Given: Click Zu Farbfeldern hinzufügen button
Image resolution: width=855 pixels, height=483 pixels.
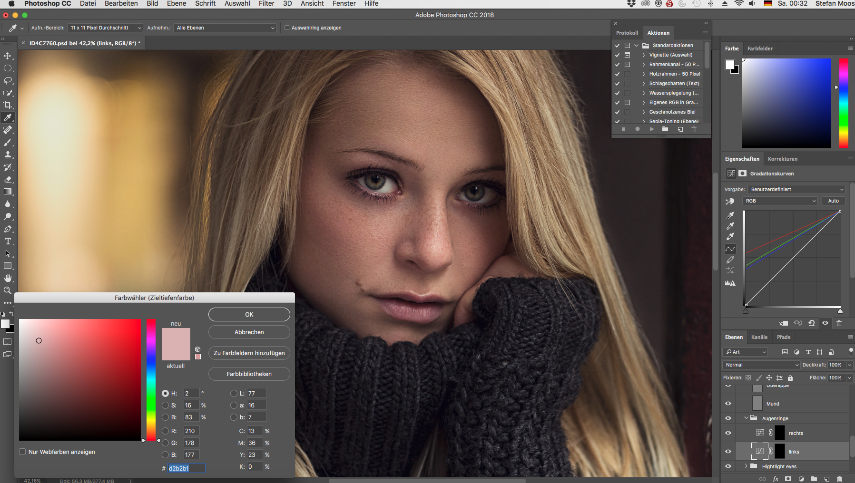Looking at the screenshot, I should coord(249,353).
